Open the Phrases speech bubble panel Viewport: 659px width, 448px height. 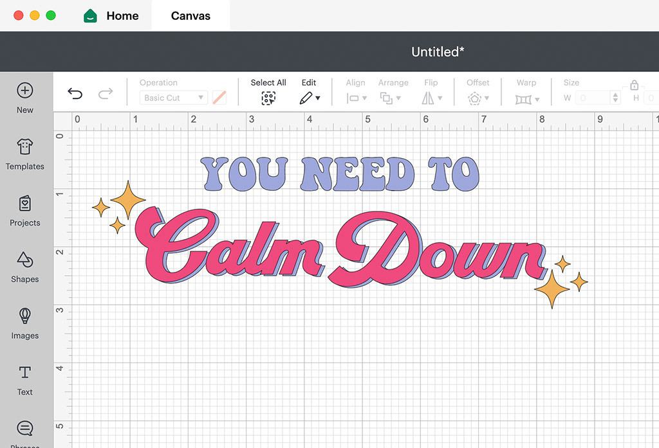pos(25,428)
